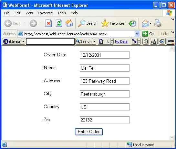
Task: Expand Links bar overflow chevron
Action: click(173, 32)
